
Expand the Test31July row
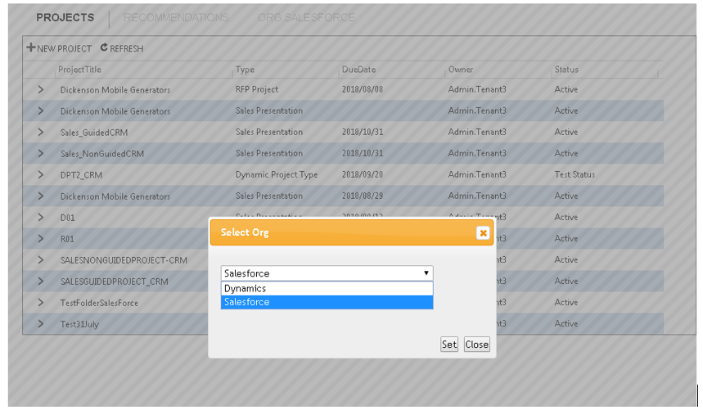(x=40, y=323)
